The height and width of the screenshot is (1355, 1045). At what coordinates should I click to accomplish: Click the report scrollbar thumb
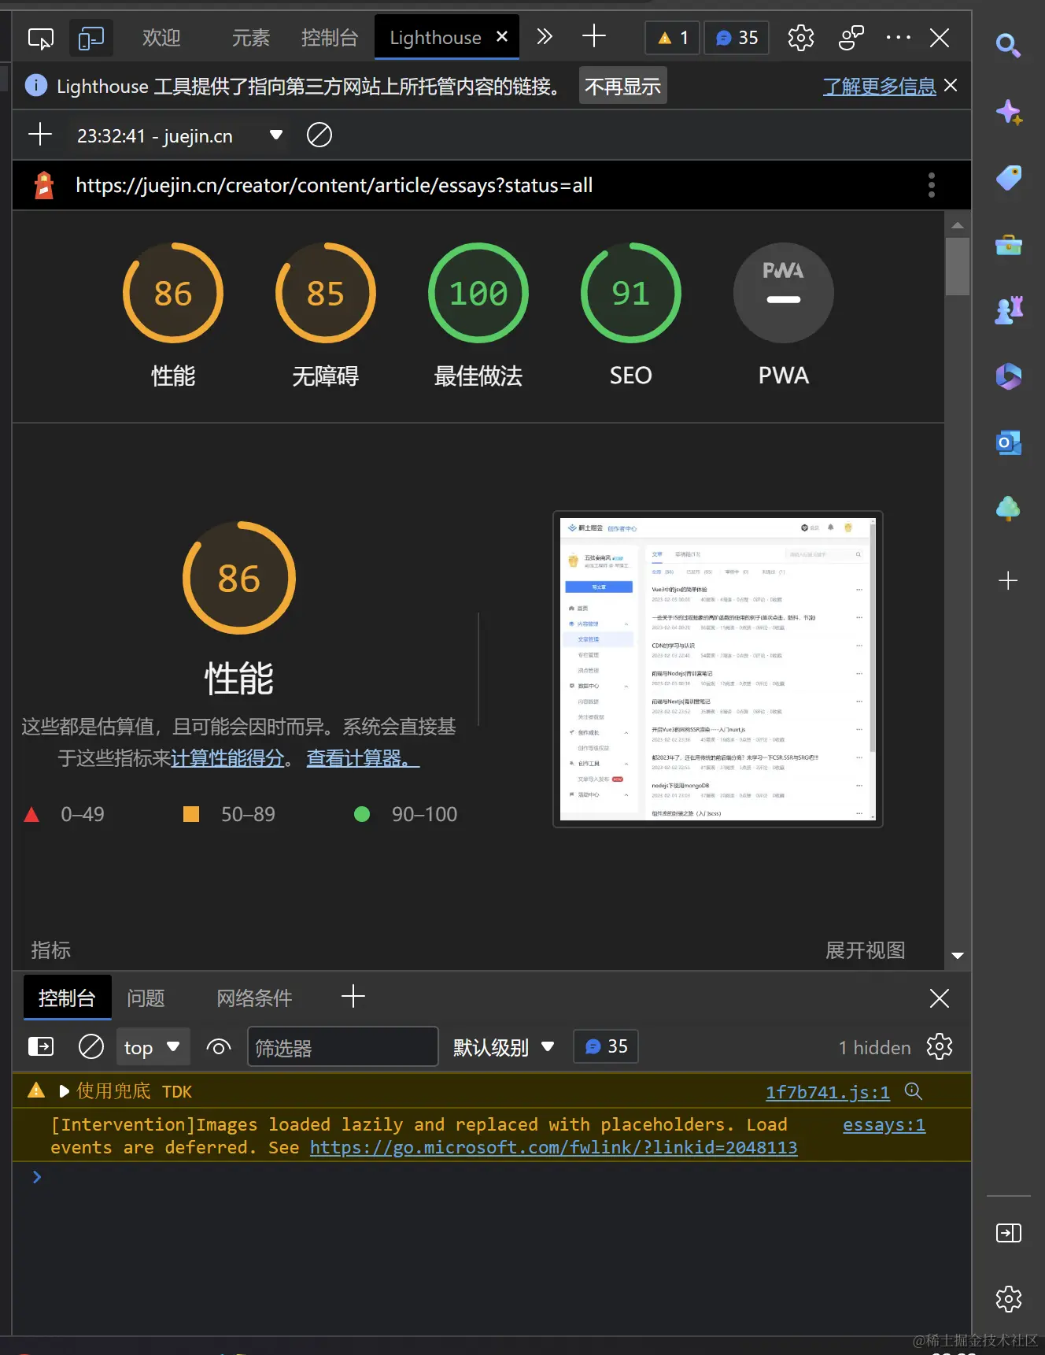(x=958, y=266)
